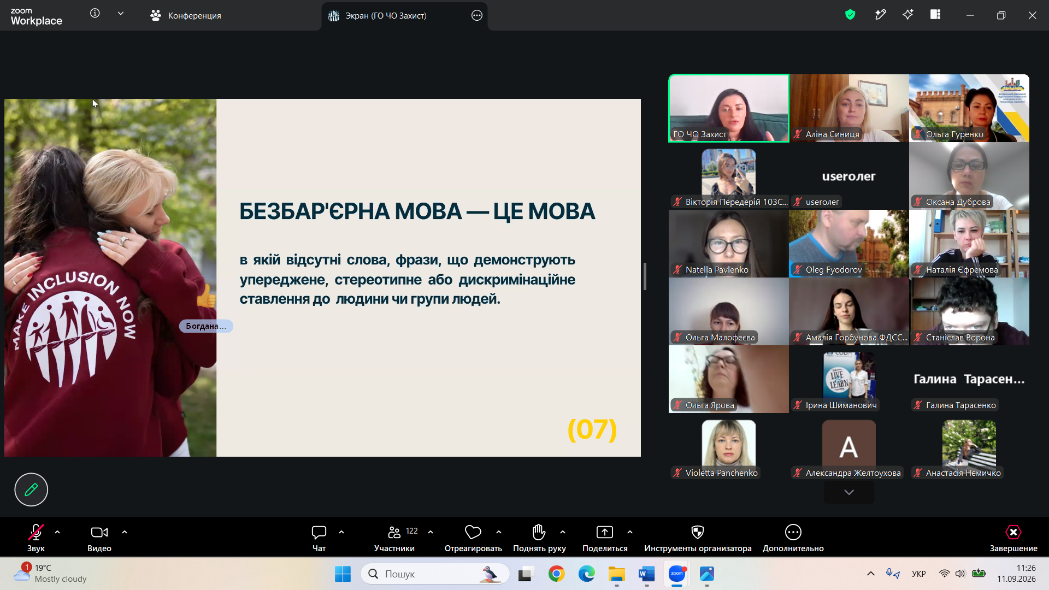Unmute microphone with Звук
Viewport: 1049px width, 590px height.
click(36, 538)
